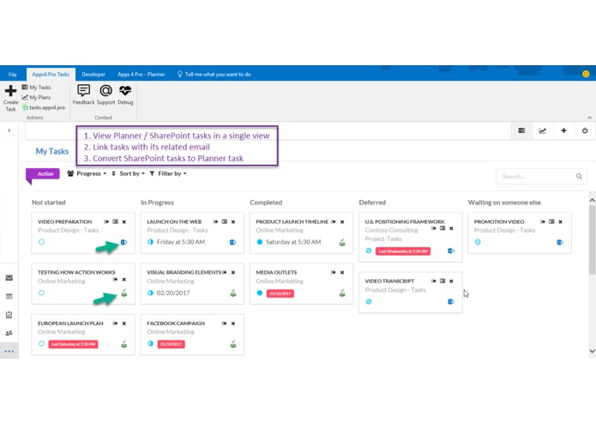
Task: Click waiting clock circle on PROMOTION VIDEO
Action: (478, 242)
